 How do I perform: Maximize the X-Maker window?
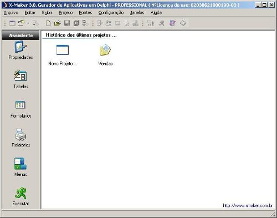coord(265,5)
